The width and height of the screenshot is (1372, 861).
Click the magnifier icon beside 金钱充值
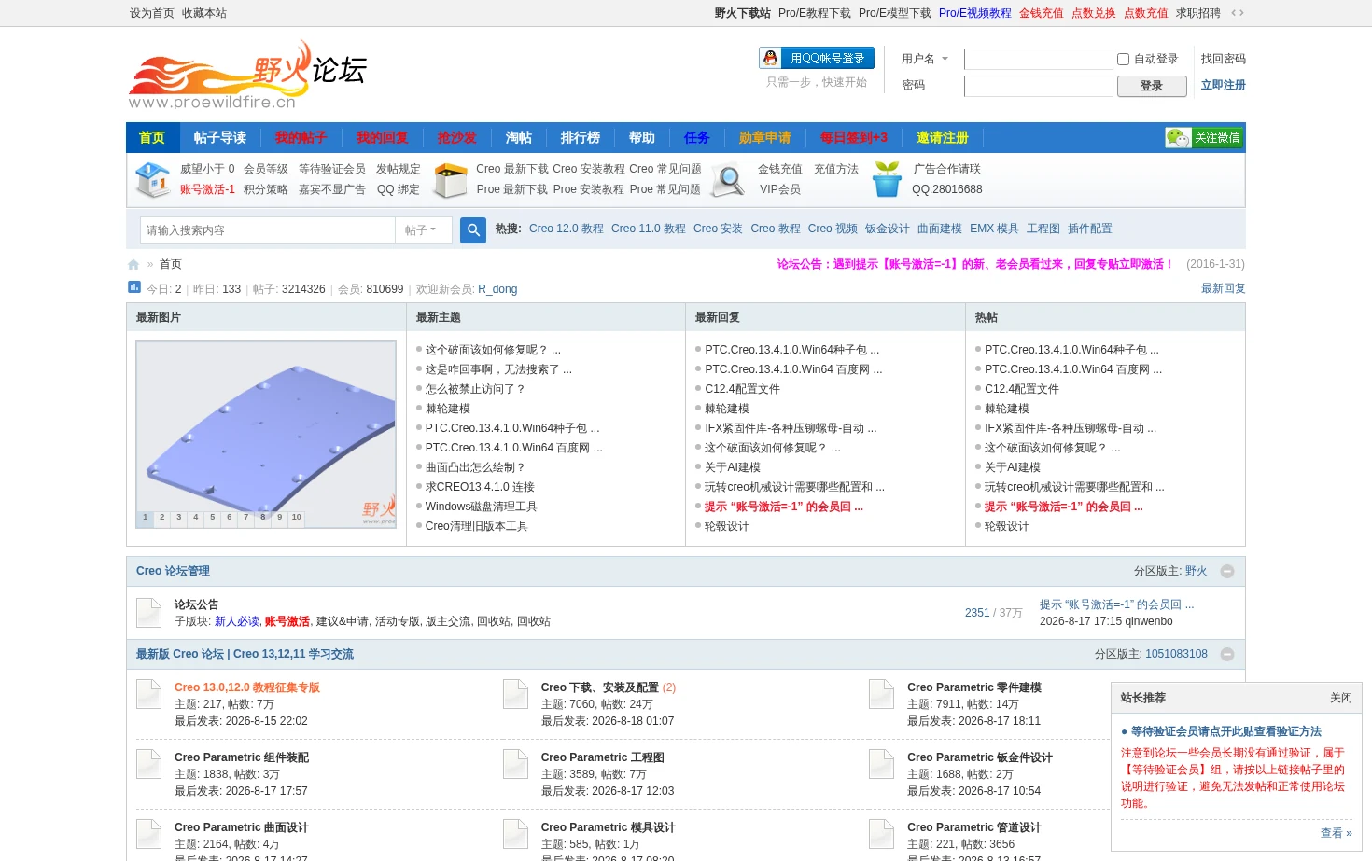pyautogui.click(x=728, y=180)
